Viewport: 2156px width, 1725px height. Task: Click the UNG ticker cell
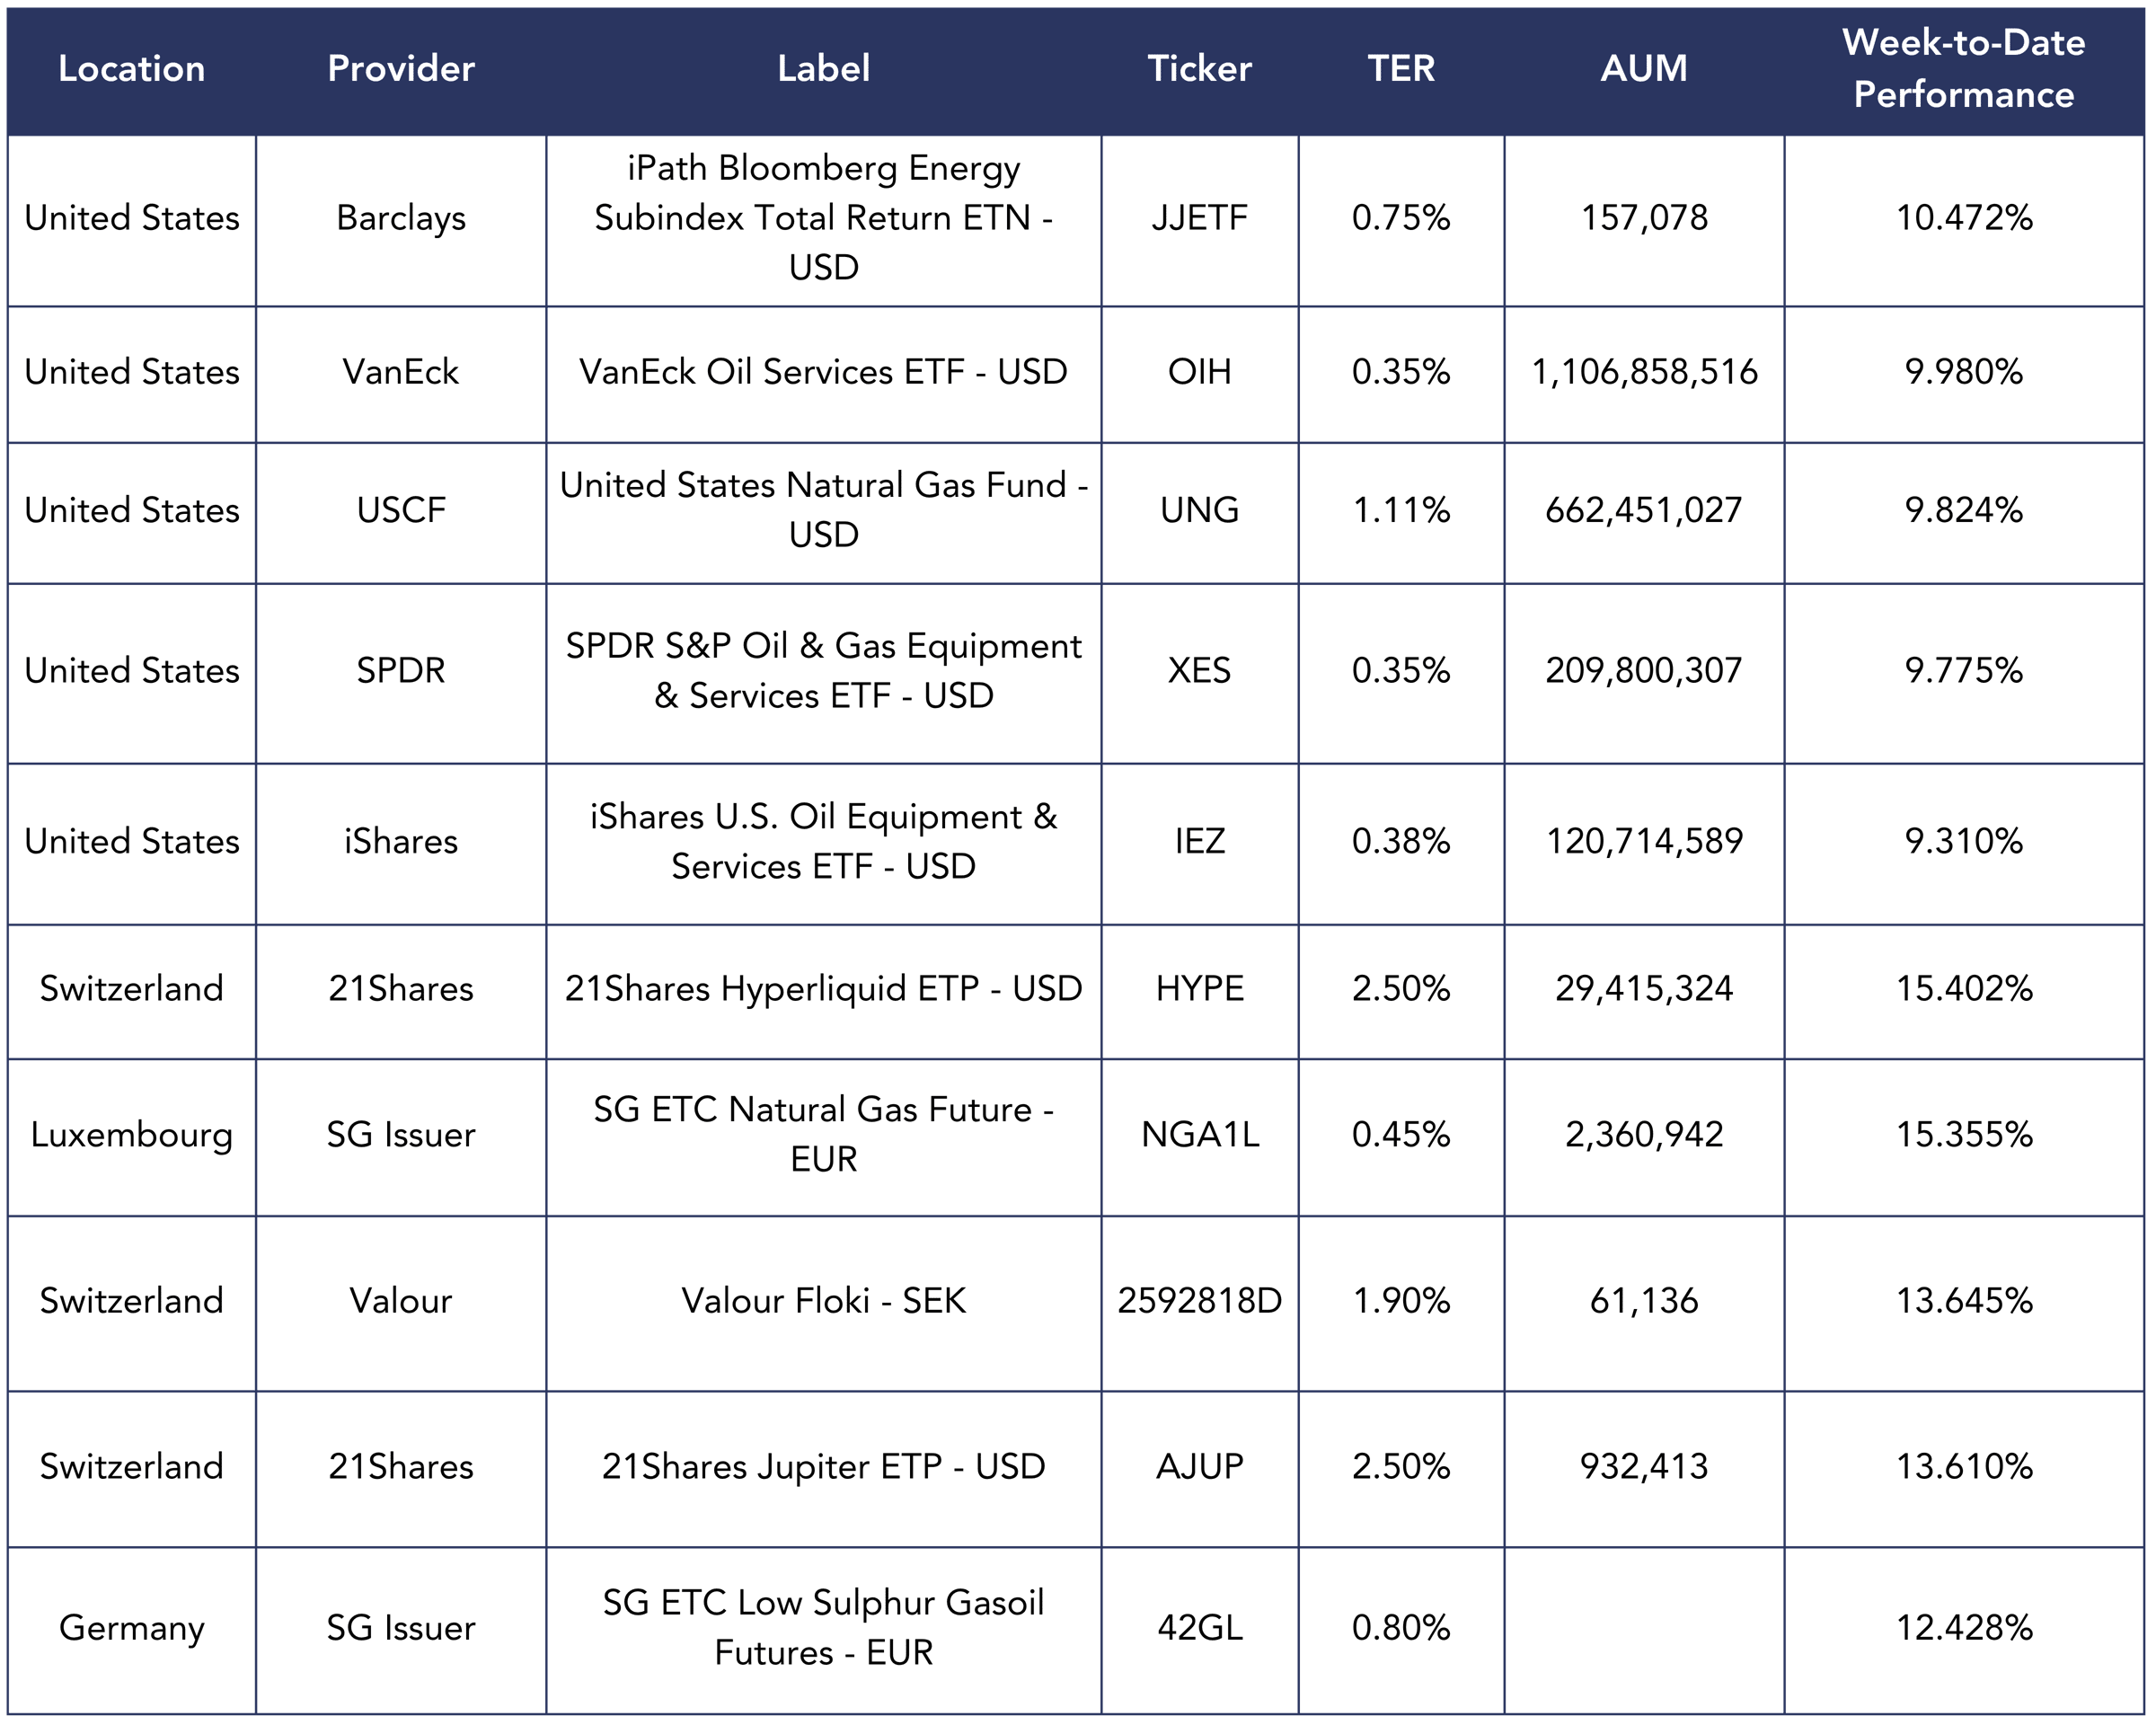pyautogui.click(x=1199, y=510)
